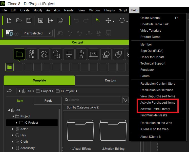Open the Tree scene category icon
189x152 pixels.
tap(106, 54)
